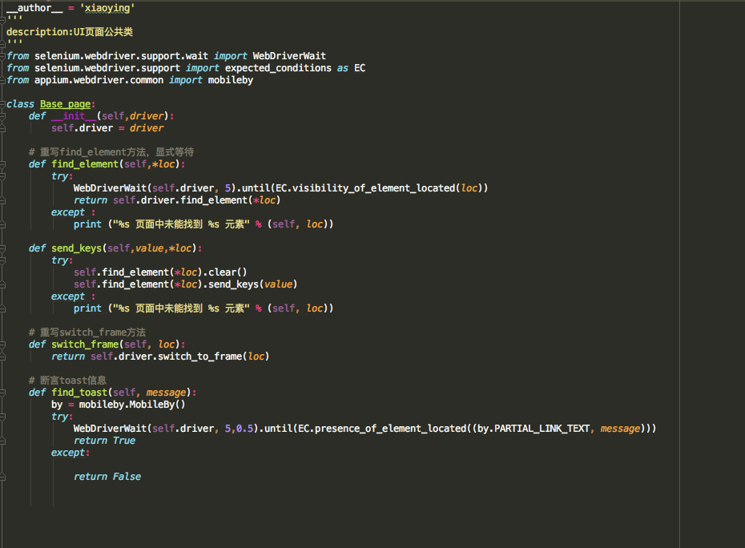Click find_toast in its def line
This screenshot has width=745, height=548.
coord(79,393)
